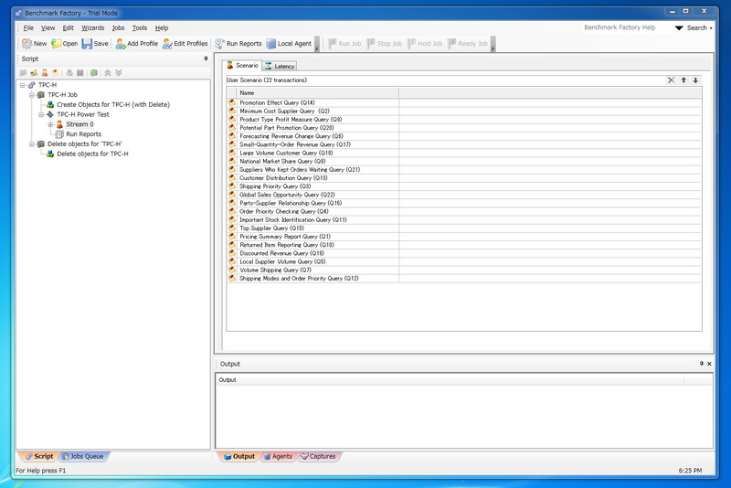Screen dimensions: 731x488
Task: Open the Wizards menu
Action: tap(93, 28)
